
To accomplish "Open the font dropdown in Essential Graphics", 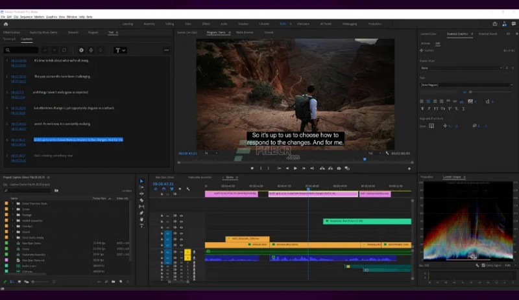I will [x=466, y=85].
